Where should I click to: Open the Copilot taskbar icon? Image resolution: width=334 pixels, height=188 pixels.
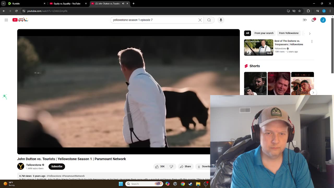[x=168, y=184]
